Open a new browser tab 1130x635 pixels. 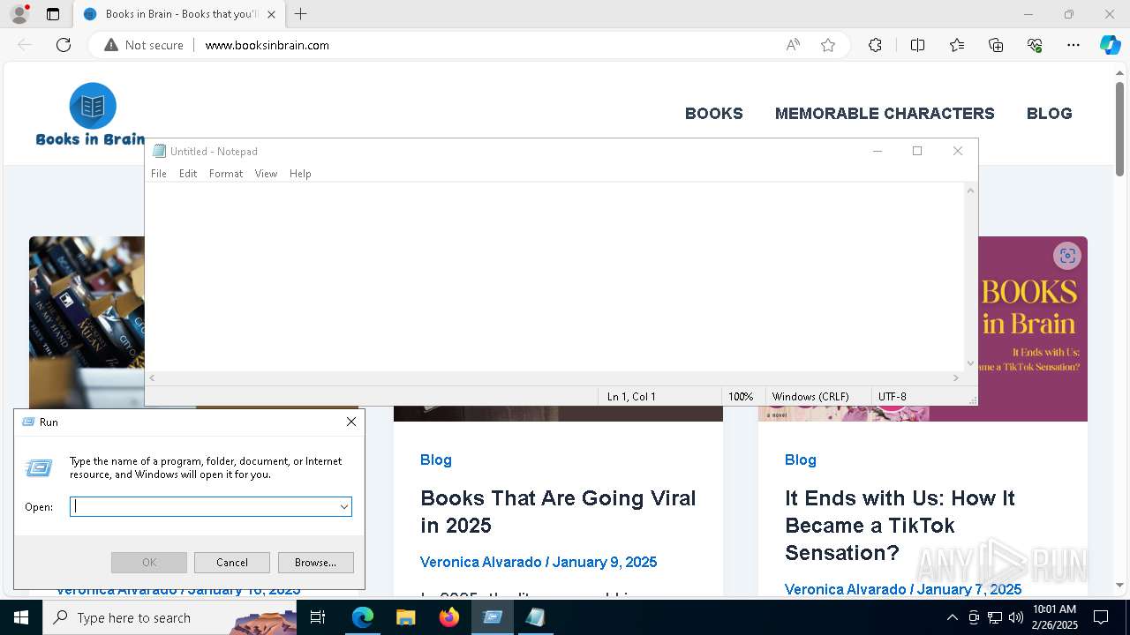click(301, 14)
